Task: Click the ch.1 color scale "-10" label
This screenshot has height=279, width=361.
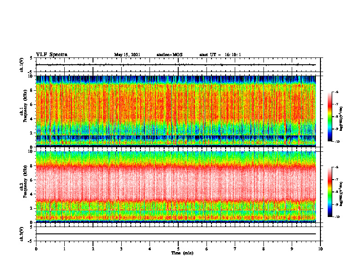Action: [x=337, y=142]
